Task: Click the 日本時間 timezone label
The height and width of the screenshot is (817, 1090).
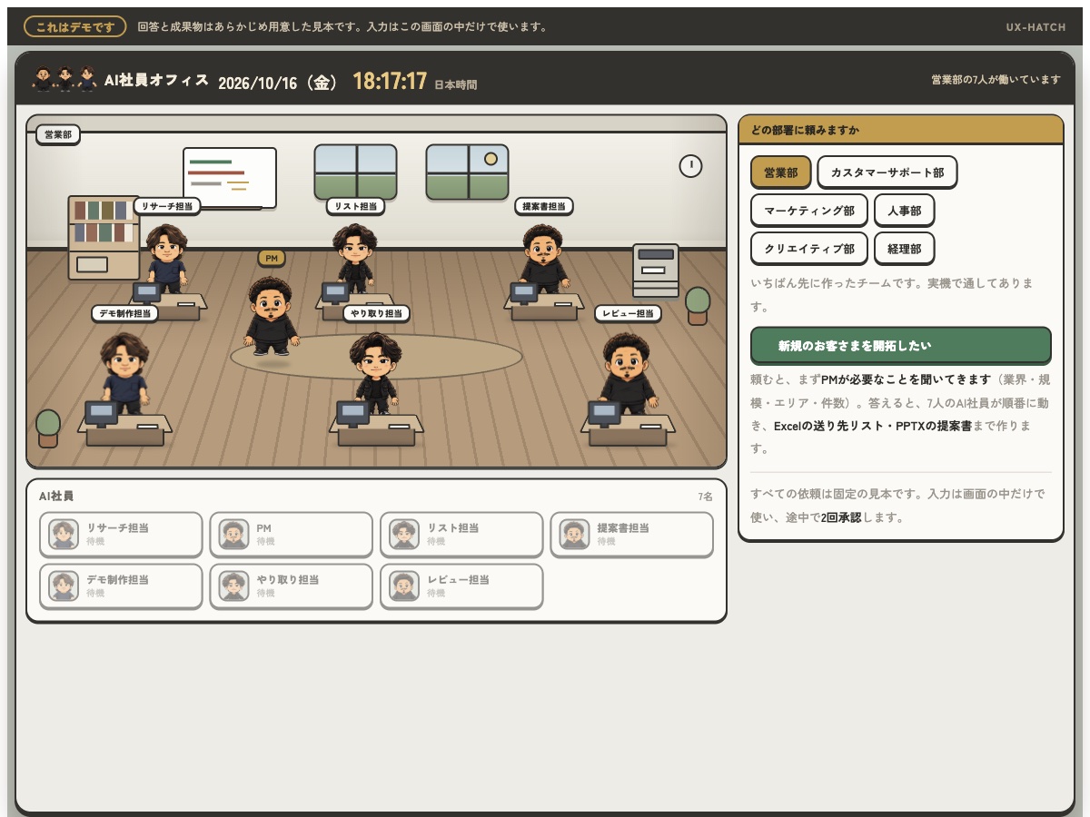Action: pos(455,85)
